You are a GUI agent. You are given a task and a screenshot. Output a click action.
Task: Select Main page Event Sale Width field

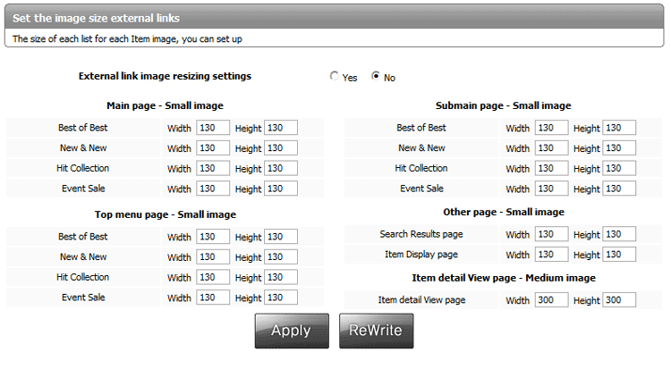coord(213,189)
